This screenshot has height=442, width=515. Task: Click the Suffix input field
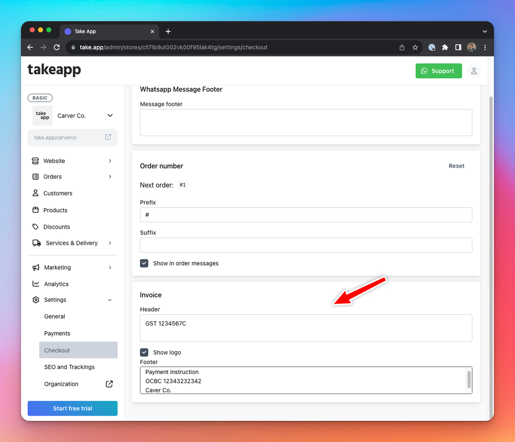(306, 245)
